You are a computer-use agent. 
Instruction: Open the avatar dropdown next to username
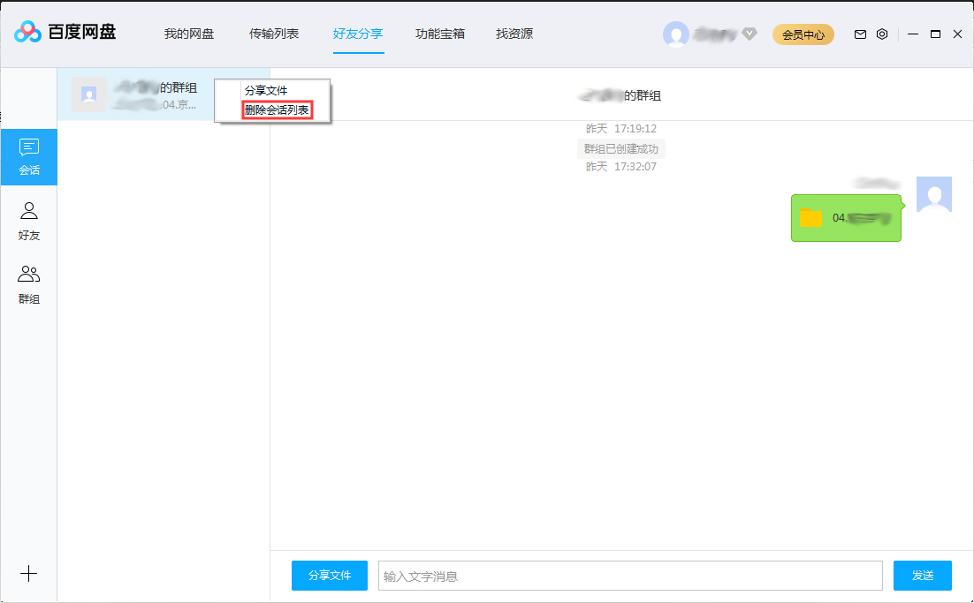pos(749,34)
